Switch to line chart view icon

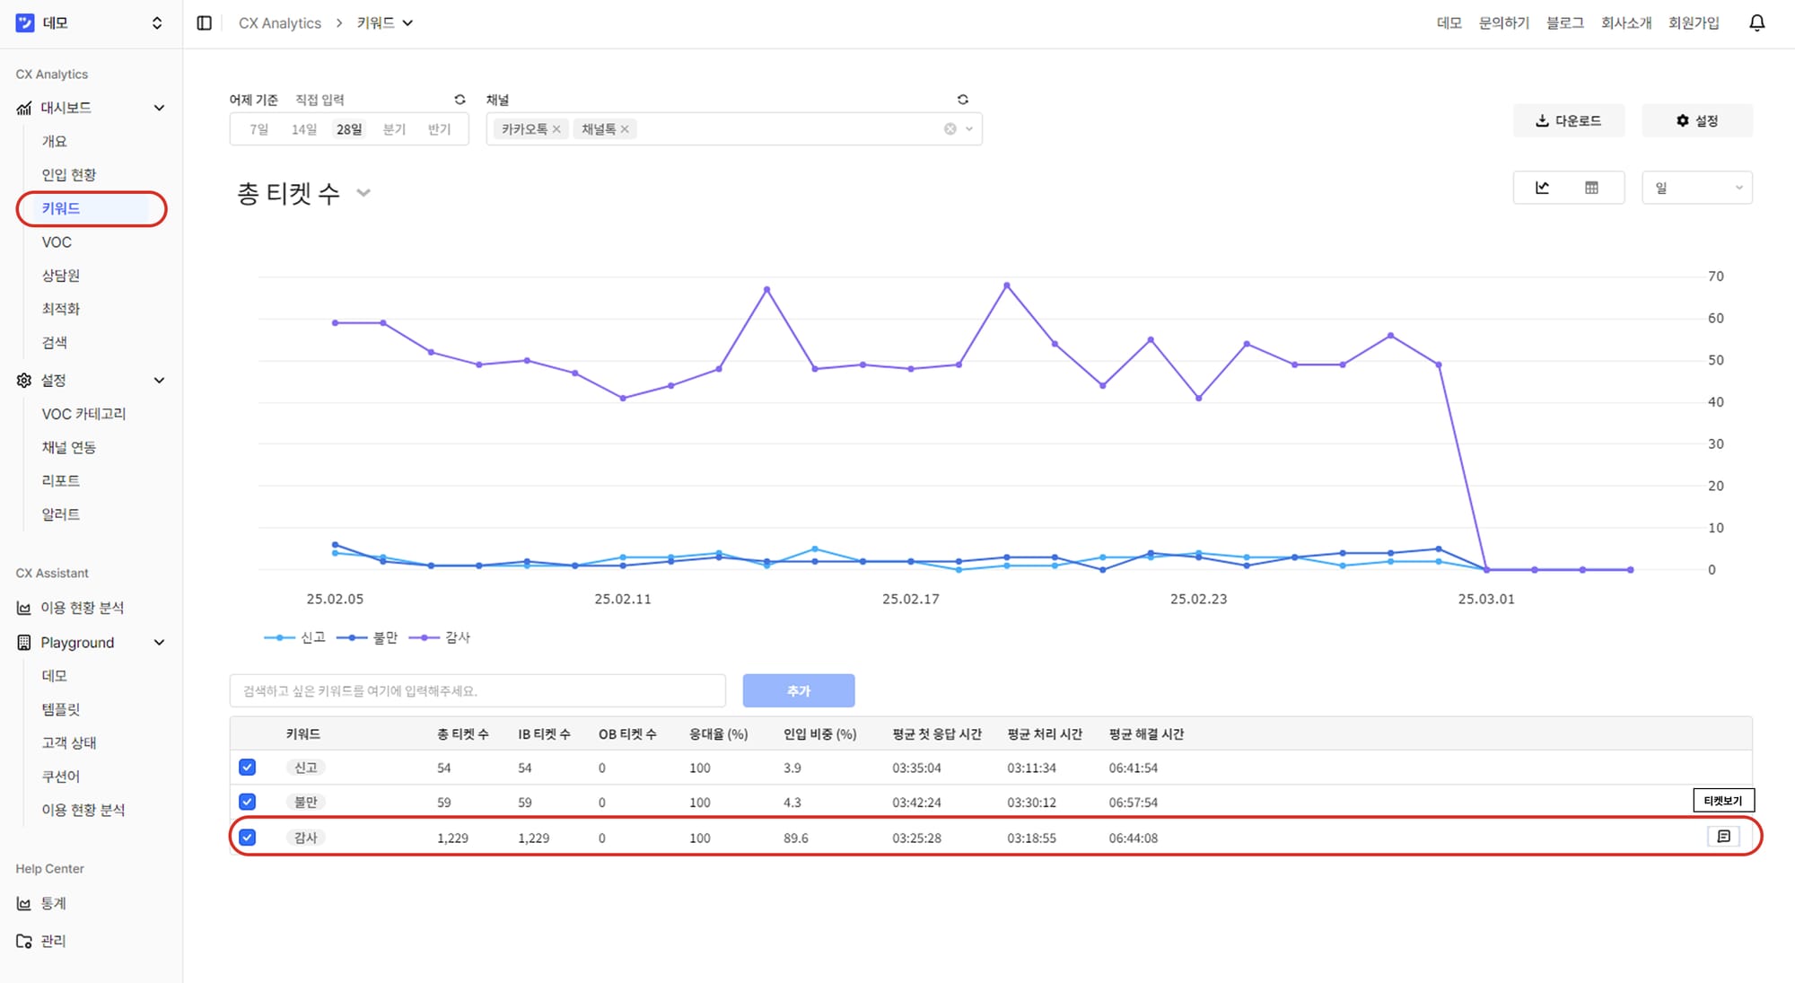(1542, 188)
